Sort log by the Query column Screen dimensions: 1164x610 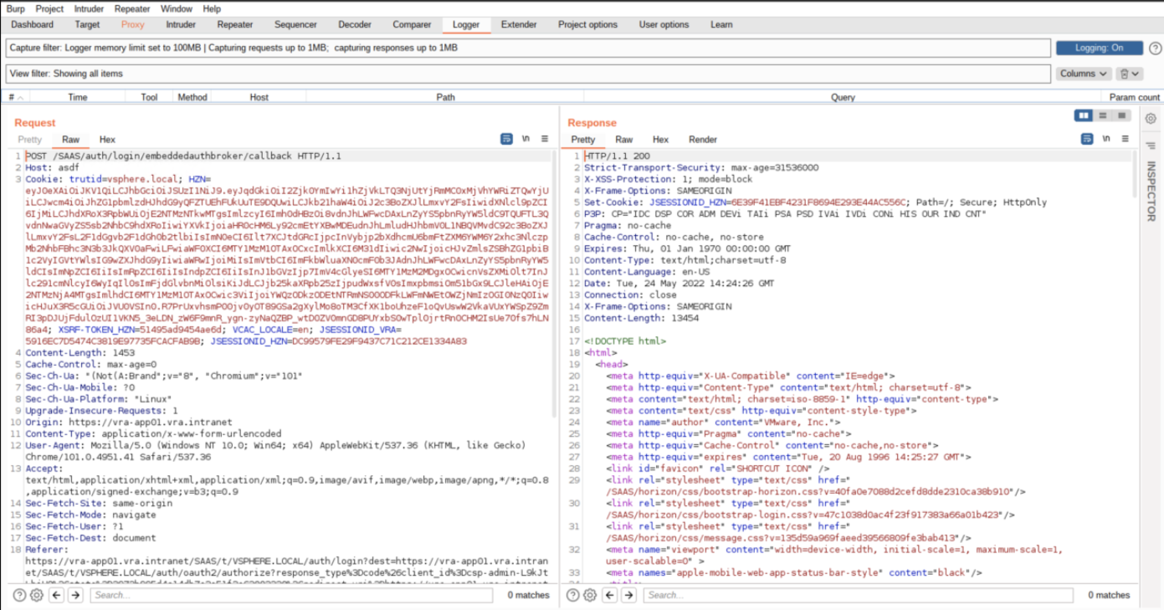(843, 97)
